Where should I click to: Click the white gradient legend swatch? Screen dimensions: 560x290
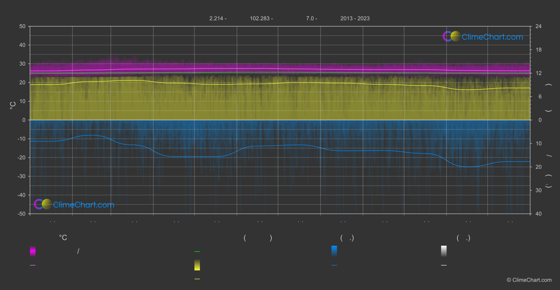[x=444, y=251]
